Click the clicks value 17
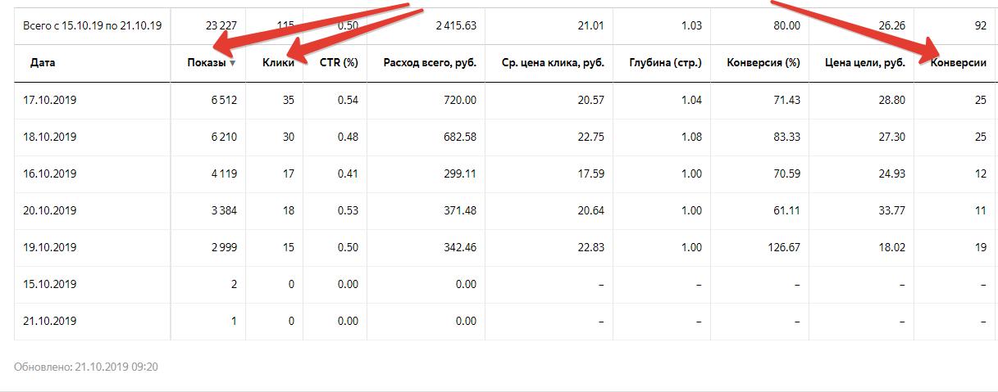 pyautogui.click(x=288, y=173)
